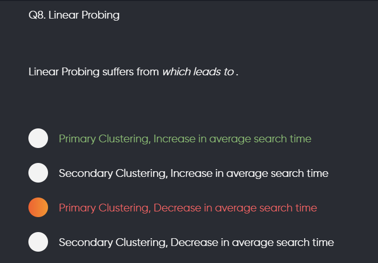Select radio for Secondary Clustering, Increase option

coord(38,173)
